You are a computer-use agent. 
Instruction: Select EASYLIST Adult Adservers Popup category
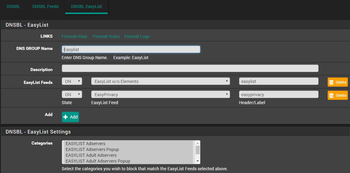point(128,161)
